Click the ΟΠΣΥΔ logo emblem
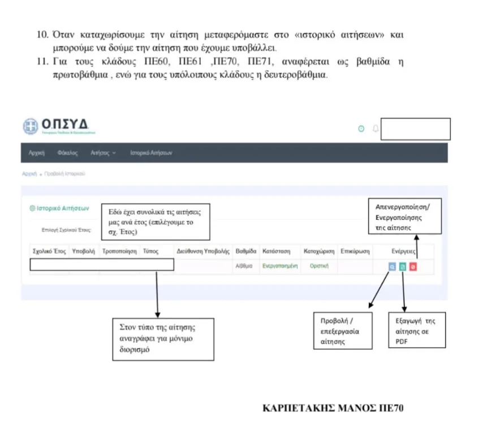Image resolution: width=487 pixels, height=425 pixels. click(x=31, y=126)
